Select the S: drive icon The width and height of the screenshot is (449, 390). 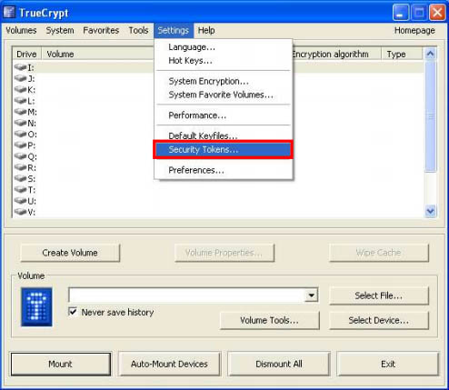click(20, 178)
